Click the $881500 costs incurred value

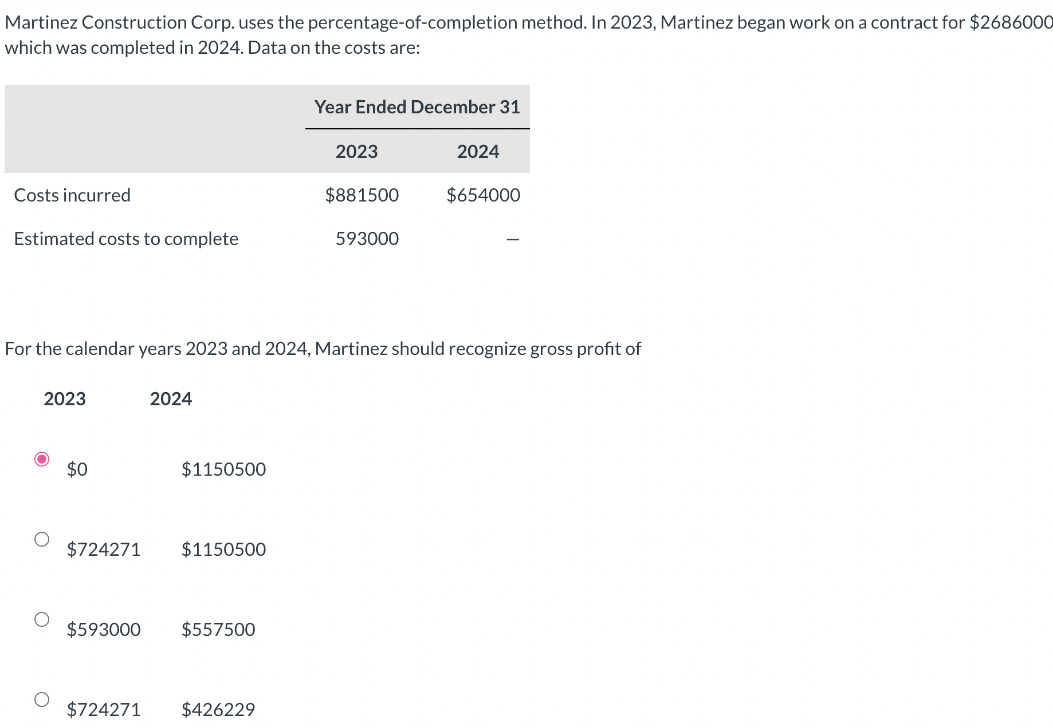(362, 195)
